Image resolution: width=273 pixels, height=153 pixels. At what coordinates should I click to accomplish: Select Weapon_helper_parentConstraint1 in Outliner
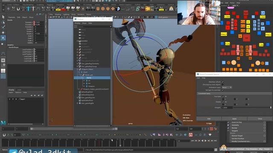(96, 89)
